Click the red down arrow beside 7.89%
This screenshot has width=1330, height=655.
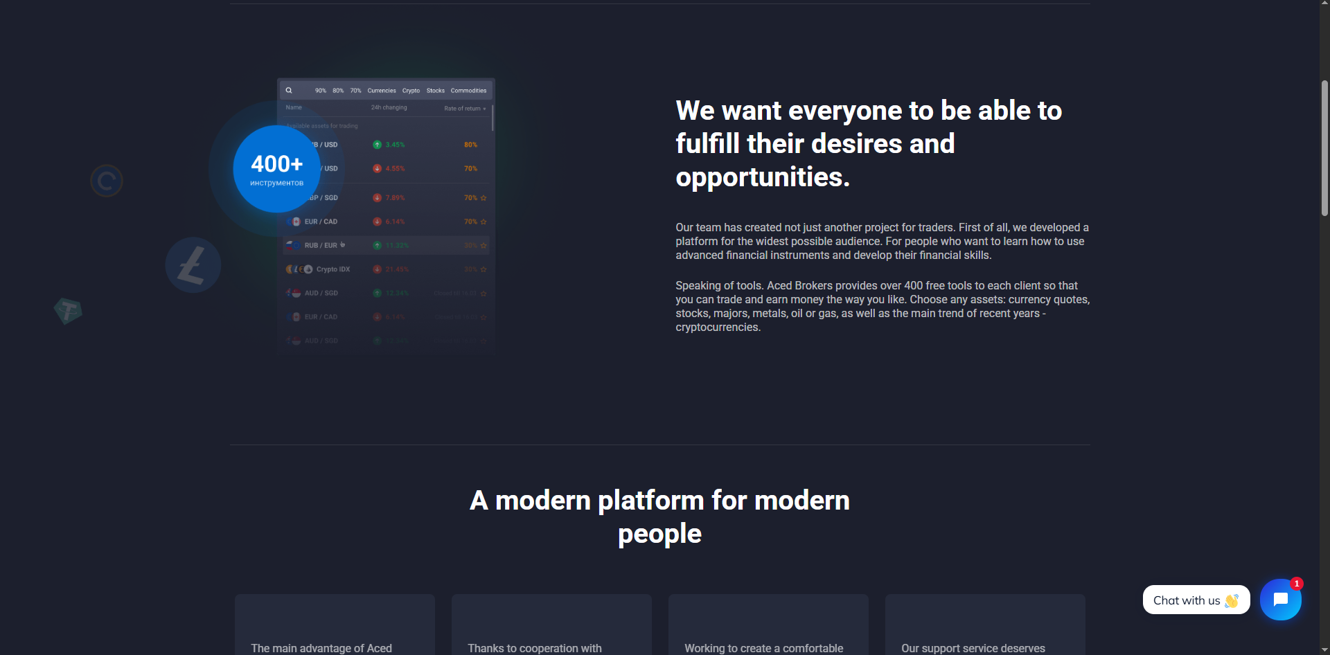coord(377,198)
